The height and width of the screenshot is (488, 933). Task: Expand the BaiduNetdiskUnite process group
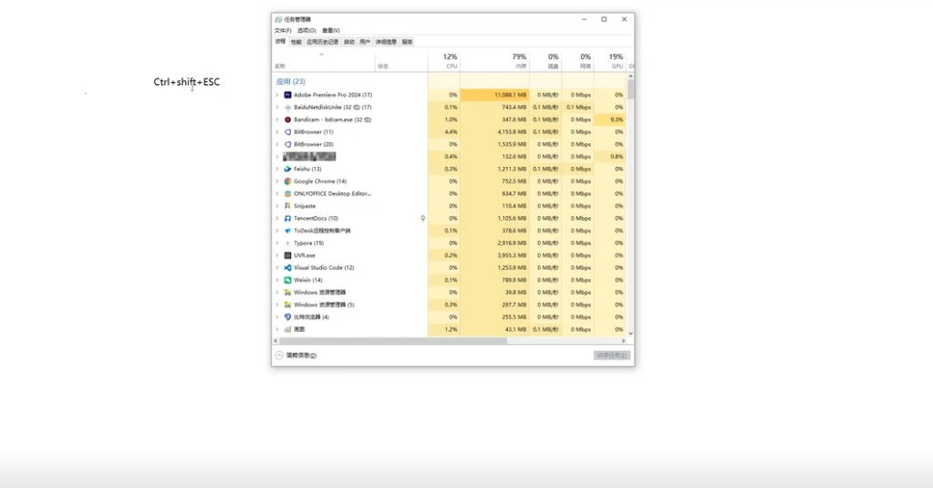tap(277, 107)
